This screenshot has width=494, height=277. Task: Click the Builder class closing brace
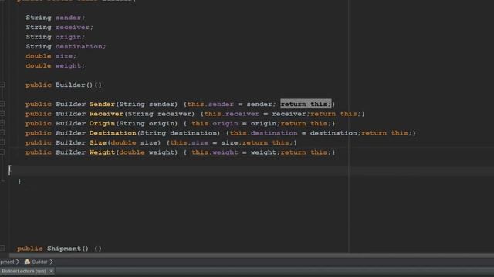pos(19,182)
